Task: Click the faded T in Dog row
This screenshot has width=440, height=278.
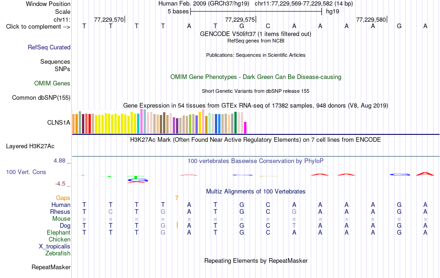Action: pos(294,225)
